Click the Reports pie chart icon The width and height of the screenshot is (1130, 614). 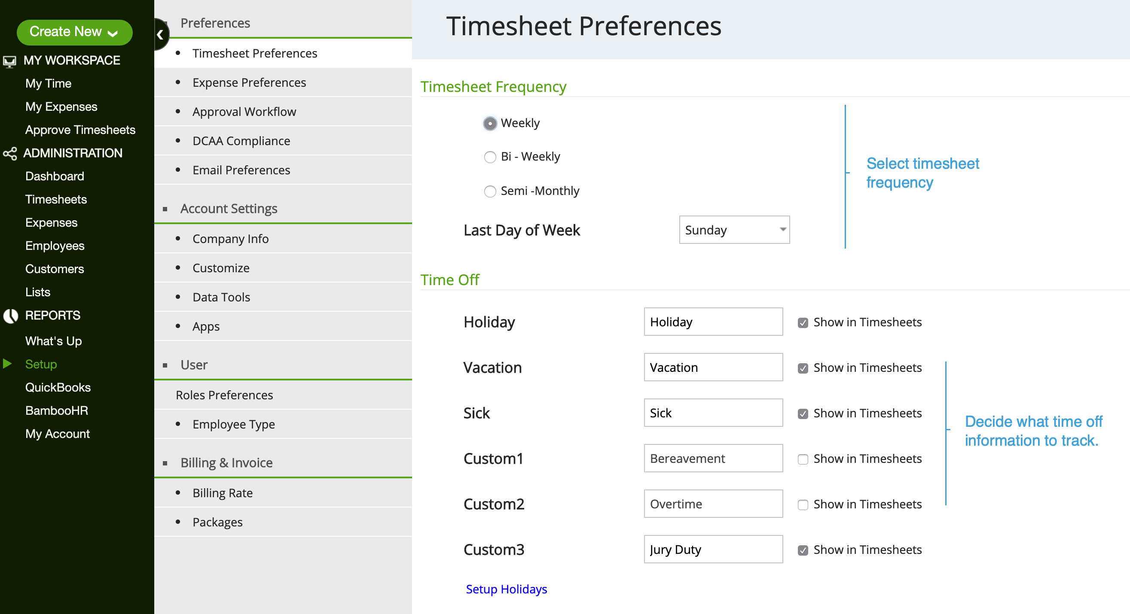pos(11,316)
